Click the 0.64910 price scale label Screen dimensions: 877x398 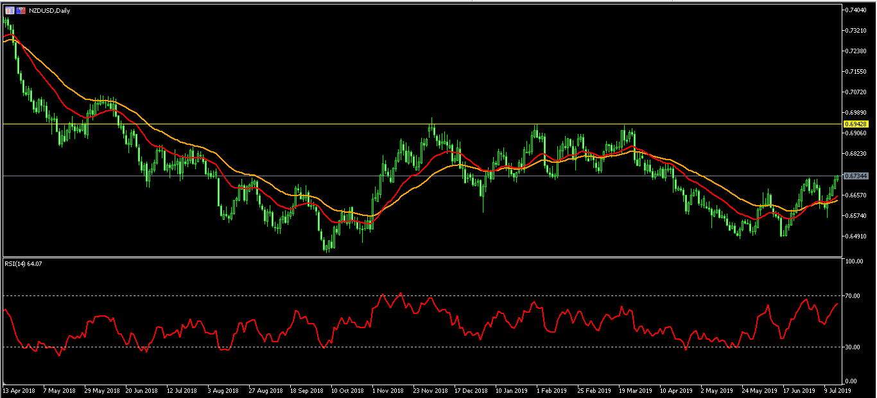point(857,236)
